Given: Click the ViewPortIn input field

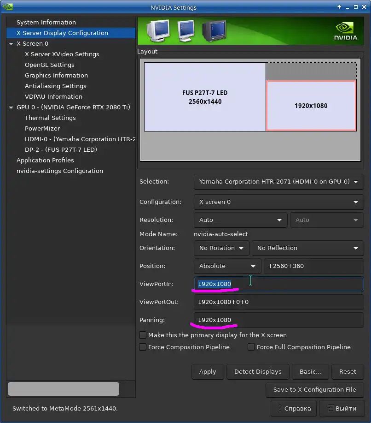Looking at the screenshot, I should click(278, 284).
